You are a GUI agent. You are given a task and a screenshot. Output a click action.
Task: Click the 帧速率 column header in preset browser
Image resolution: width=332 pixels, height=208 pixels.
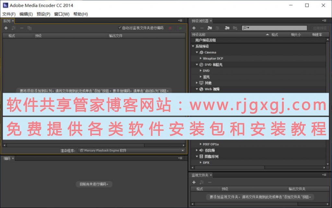[x=317, y=34]
